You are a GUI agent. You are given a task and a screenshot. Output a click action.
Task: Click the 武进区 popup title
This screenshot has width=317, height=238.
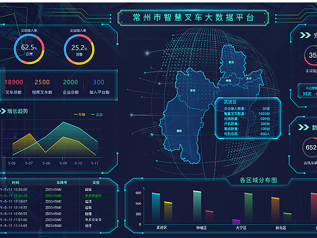[x=230, y=102]
